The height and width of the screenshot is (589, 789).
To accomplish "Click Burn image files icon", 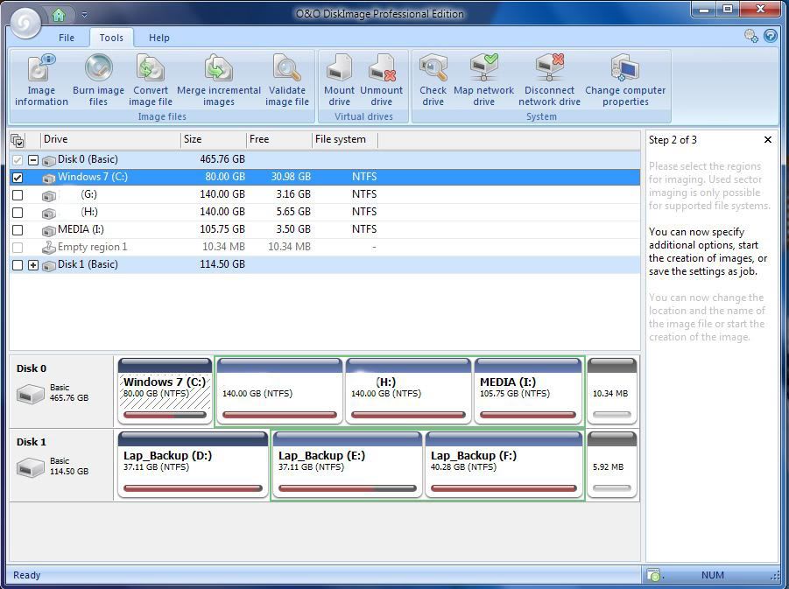I will pyautogui.click(x=98, y=81).
